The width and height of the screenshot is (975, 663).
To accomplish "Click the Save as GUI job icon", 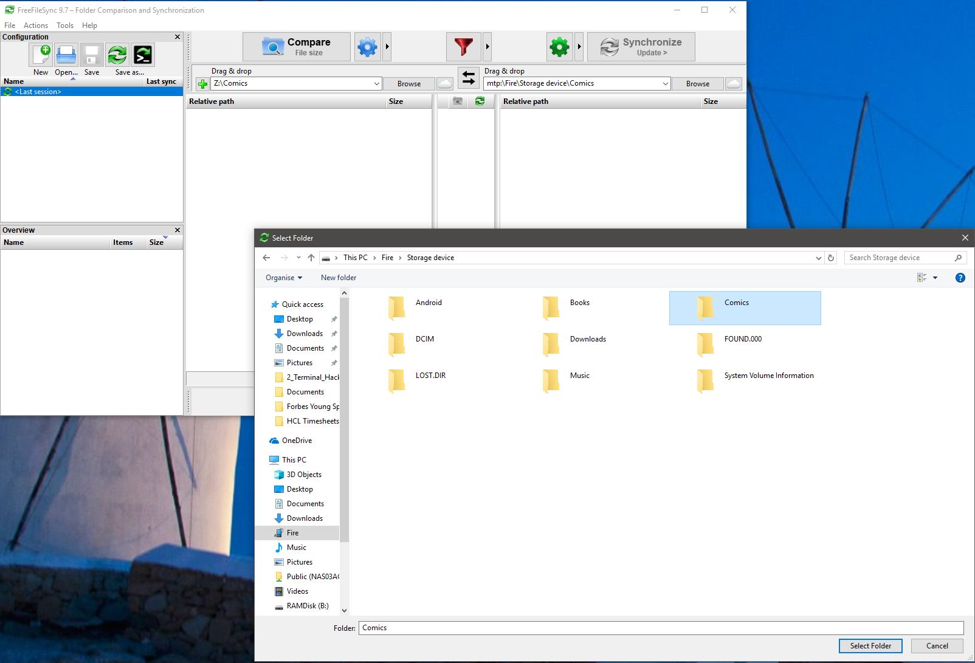I will click(117, 55).
